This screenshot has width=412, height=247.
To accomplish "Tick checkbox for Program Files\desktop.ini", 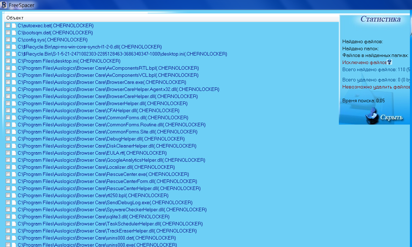I will pos(8,61).
